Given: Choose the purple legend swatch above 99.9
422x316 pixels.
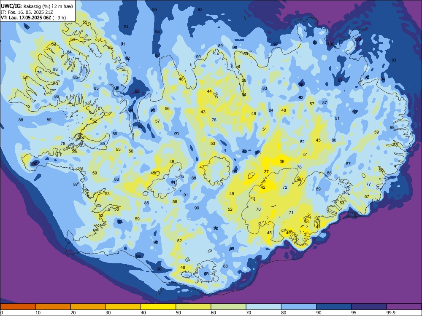Looking at the screenshot, I should 404,307.
